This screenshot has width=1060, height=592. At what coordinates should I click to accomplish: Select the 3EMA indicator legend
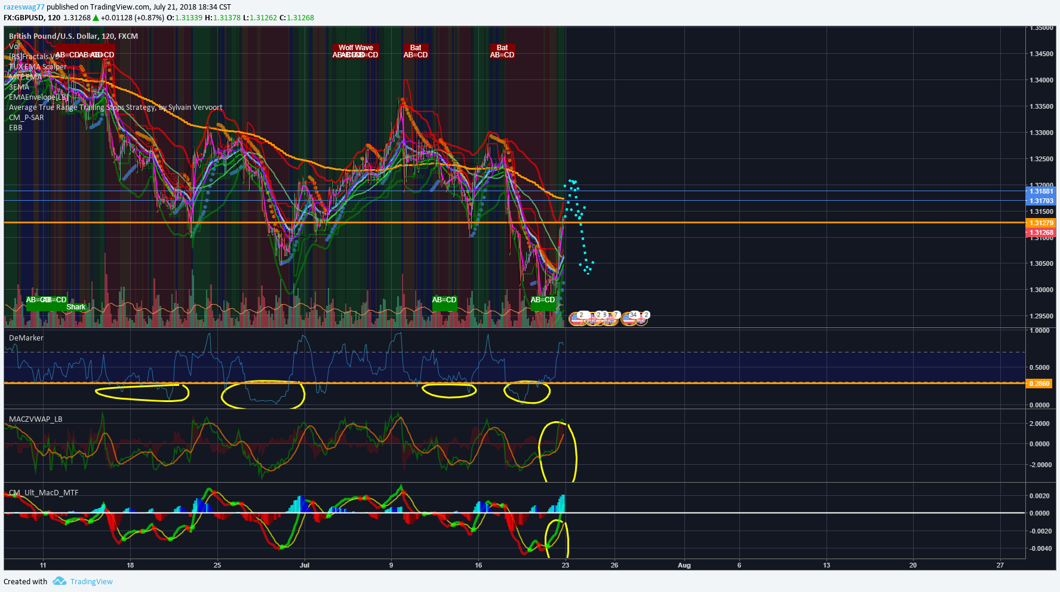[x=19, y=87]
